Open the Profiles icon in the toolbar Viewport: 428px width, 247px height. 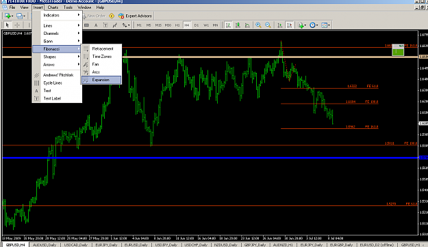point(21,16)
